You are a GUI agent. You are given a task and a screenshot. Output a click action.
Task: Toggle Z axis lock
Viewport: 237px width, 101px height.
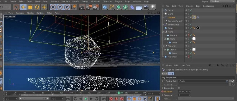(67, 7)
